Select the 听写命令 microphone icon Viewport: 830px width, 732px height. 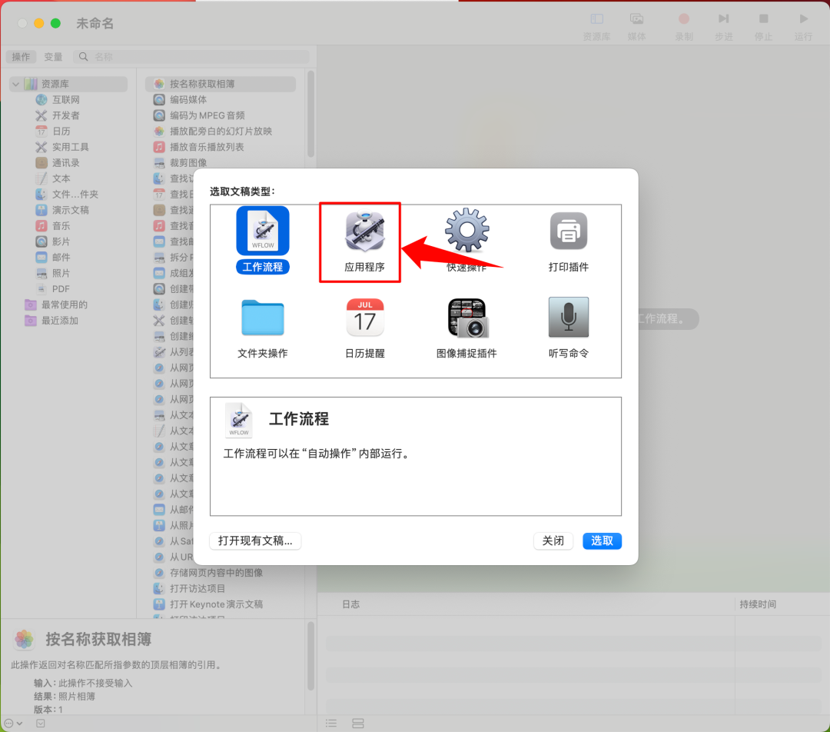coord(568,318)
